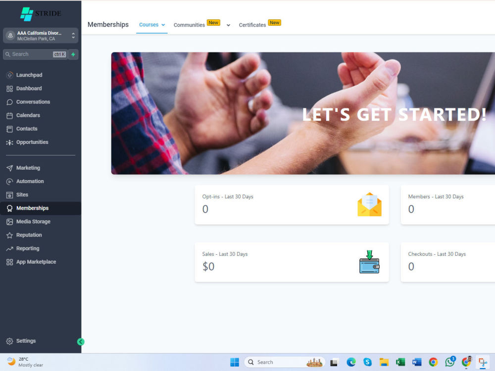This screenshot has width=495, height=371.
Task: Open Launchpad from the sidebar
Action: pyautogui.click(x=29, y=75)
